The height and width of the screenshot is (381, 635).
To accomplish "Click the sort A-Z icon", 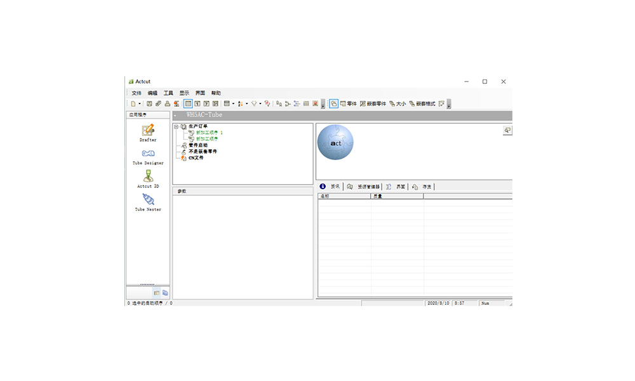I will click(x=240, y=104).
